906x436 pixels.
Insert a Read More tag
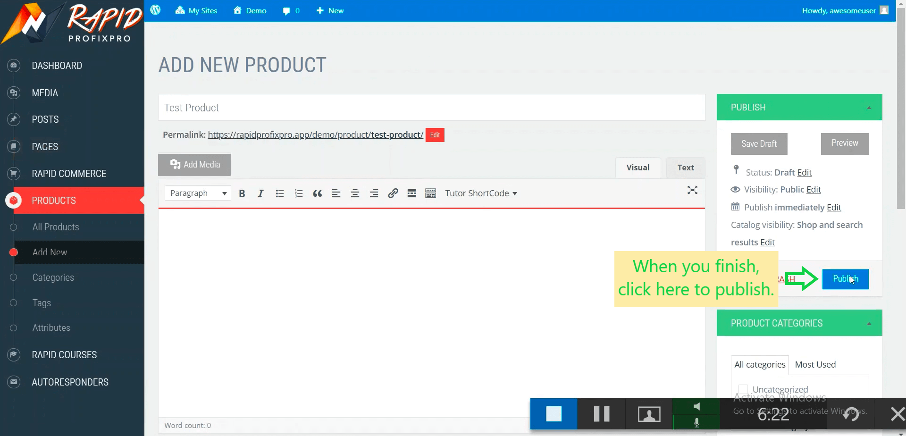click(x=411, y=193)
